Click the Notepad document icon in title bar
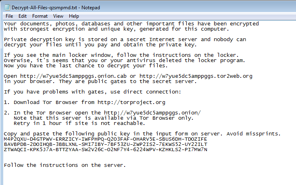296x185 pixels. [x=7, y=7]
